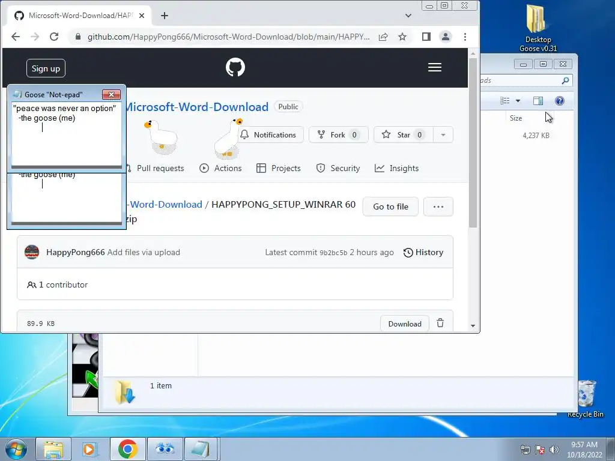This screenshot has height=461, width=615.
Task: Open the three-dot file options button
Action: coord(438,206)
